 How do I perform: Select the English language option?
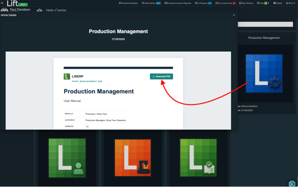pyautogui.click(x=278, y=3)
